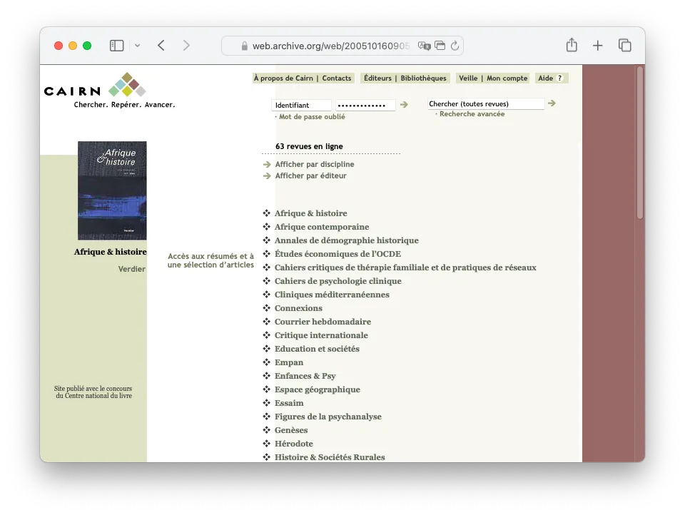Image resolution: width=685 pixels, height=515 pixels.
Task: Submit login with arrow beside password
Action: click(404, 105)
